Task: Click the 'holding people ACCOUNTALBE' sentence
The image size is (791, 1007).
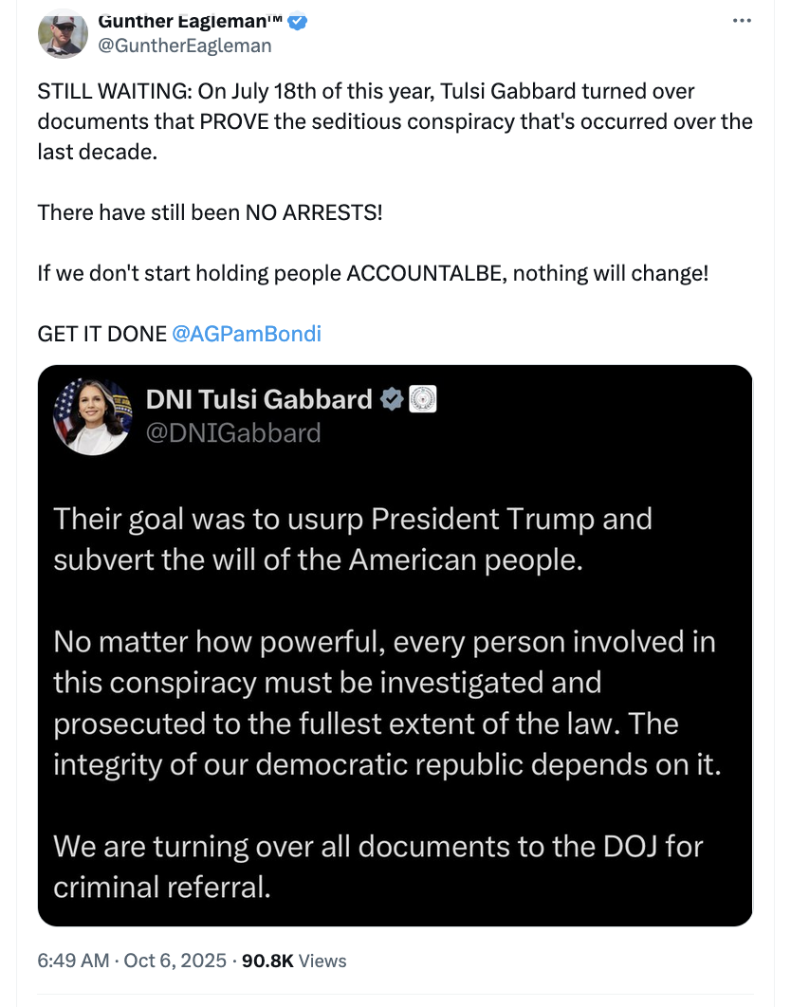Action: click(373, 273)
